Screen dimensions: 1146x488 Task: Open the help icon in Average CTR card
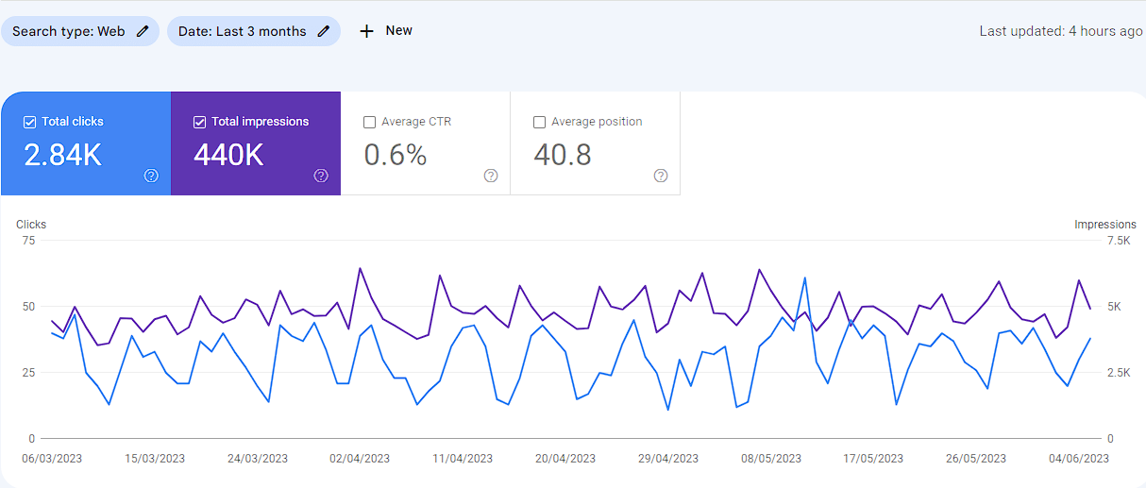[491, 176]
